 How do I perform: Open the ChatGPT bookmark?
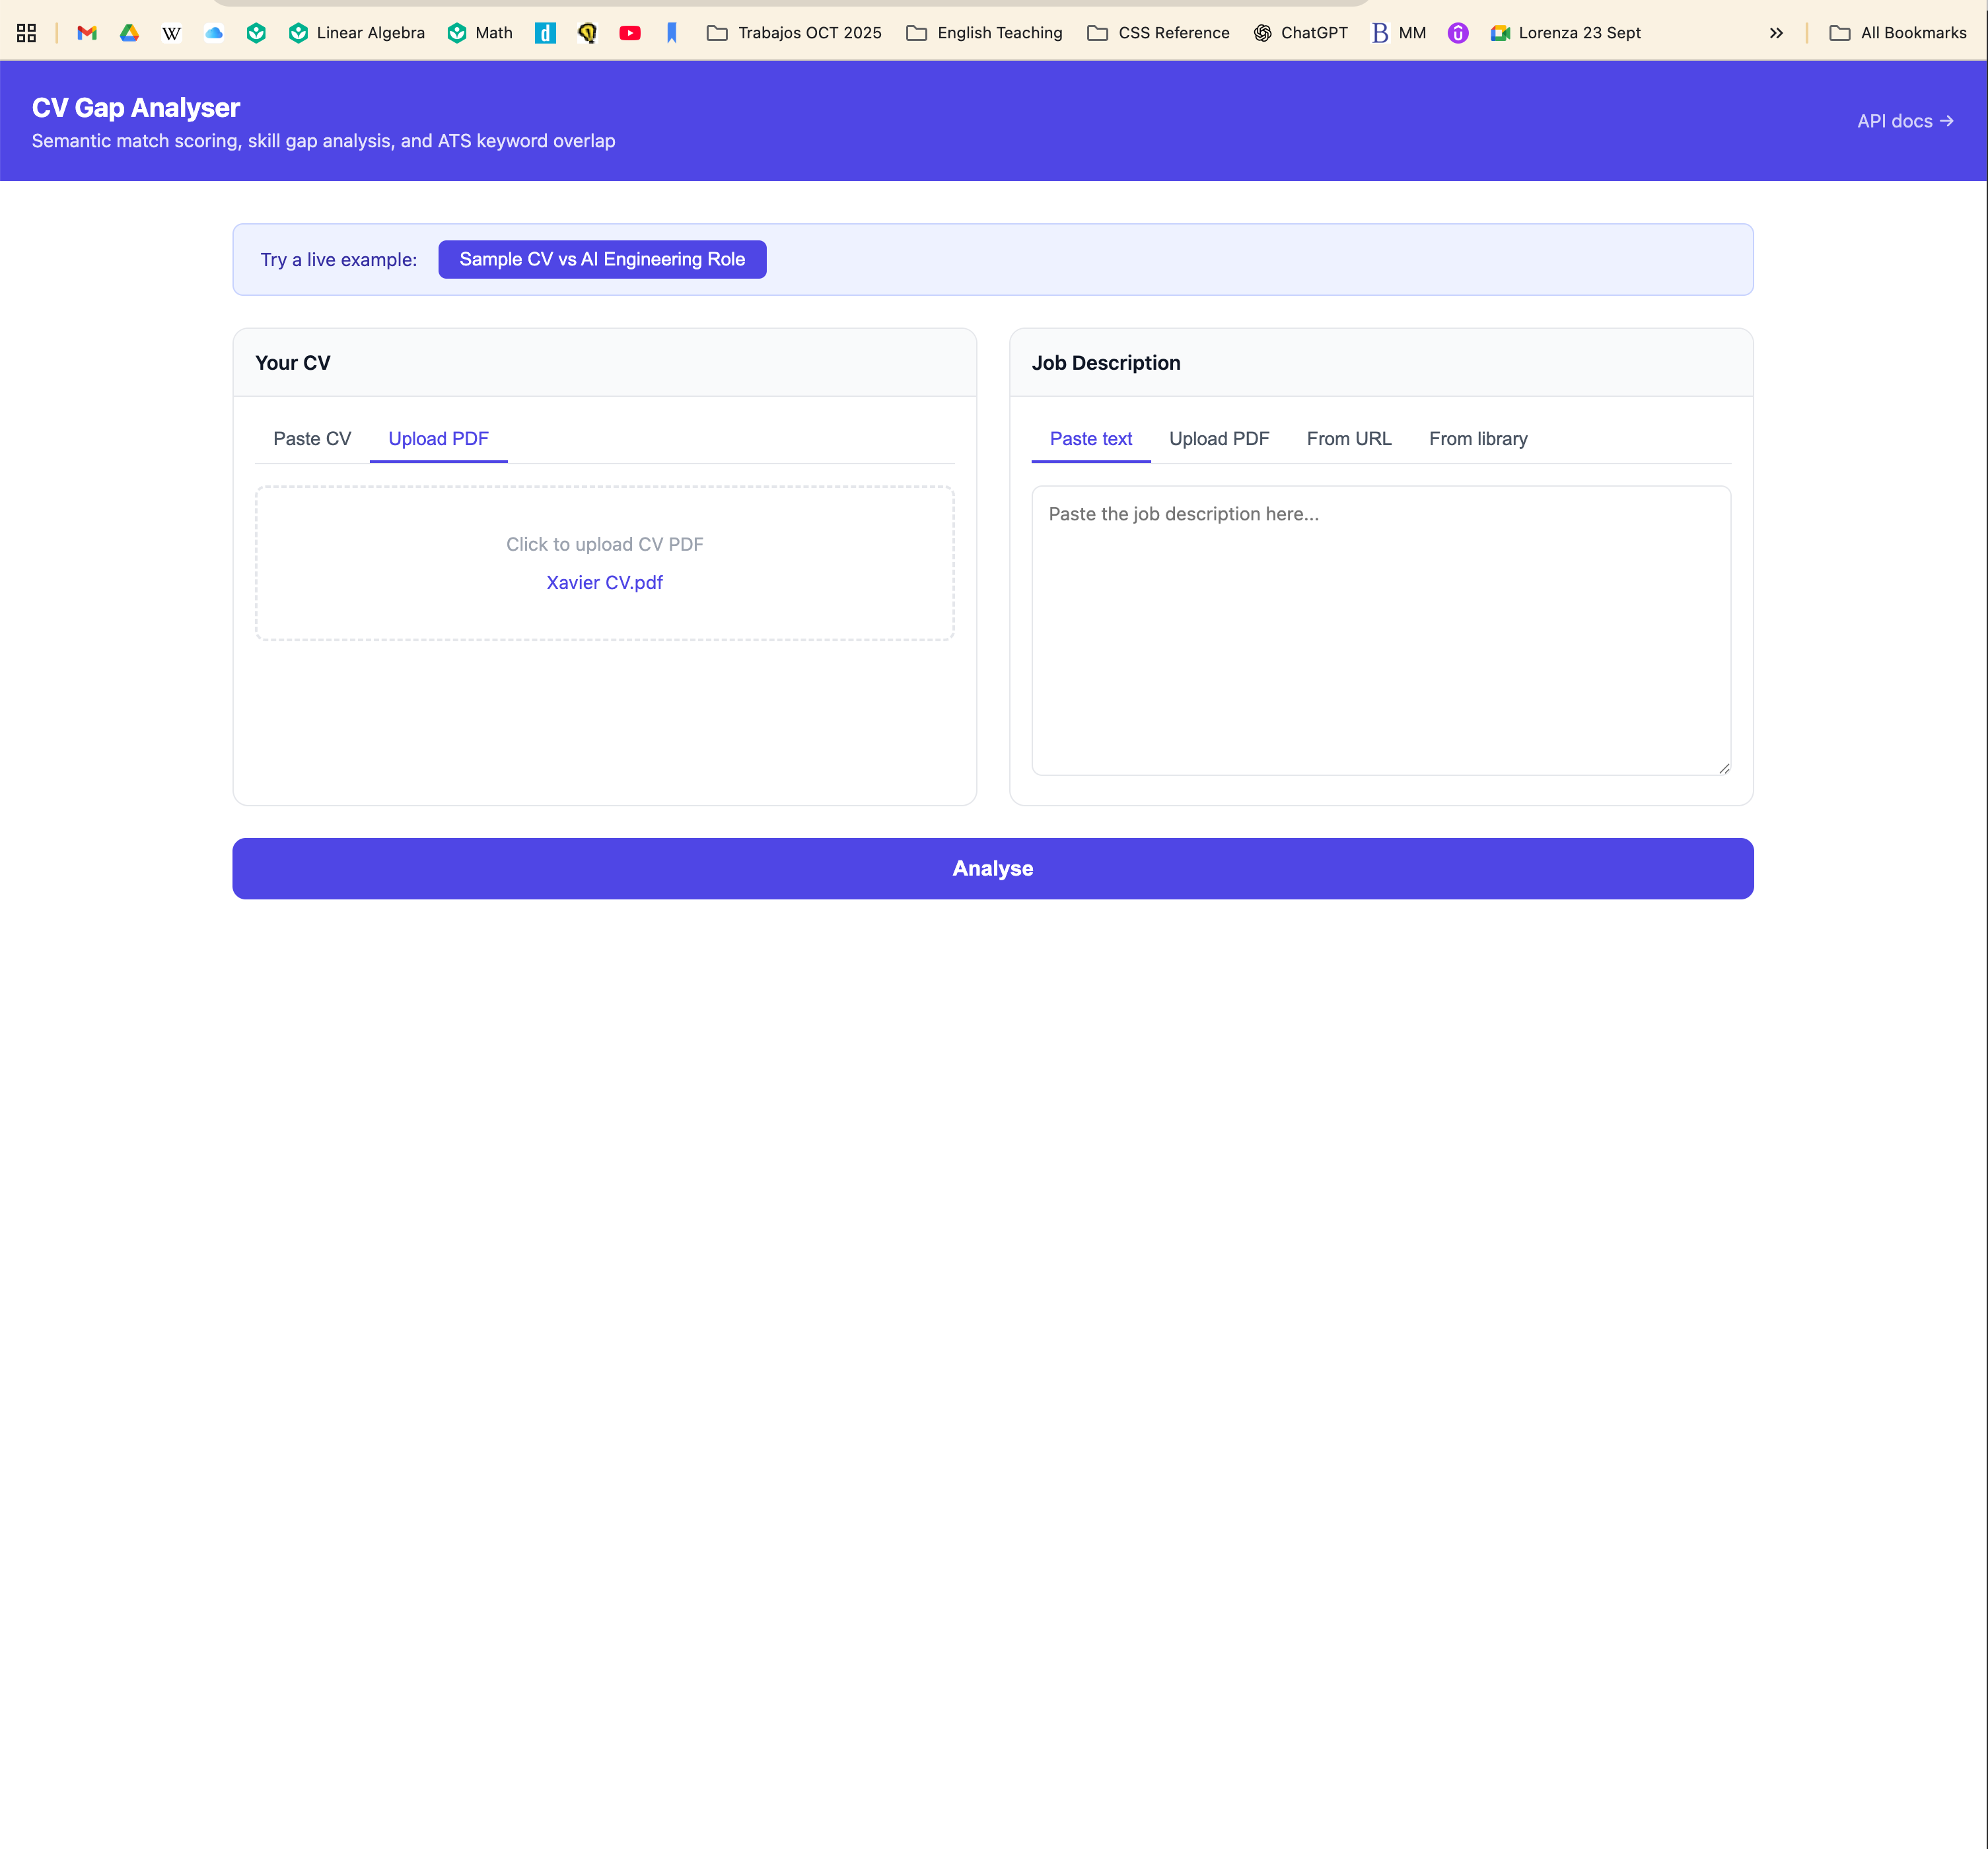[1301, 33]
